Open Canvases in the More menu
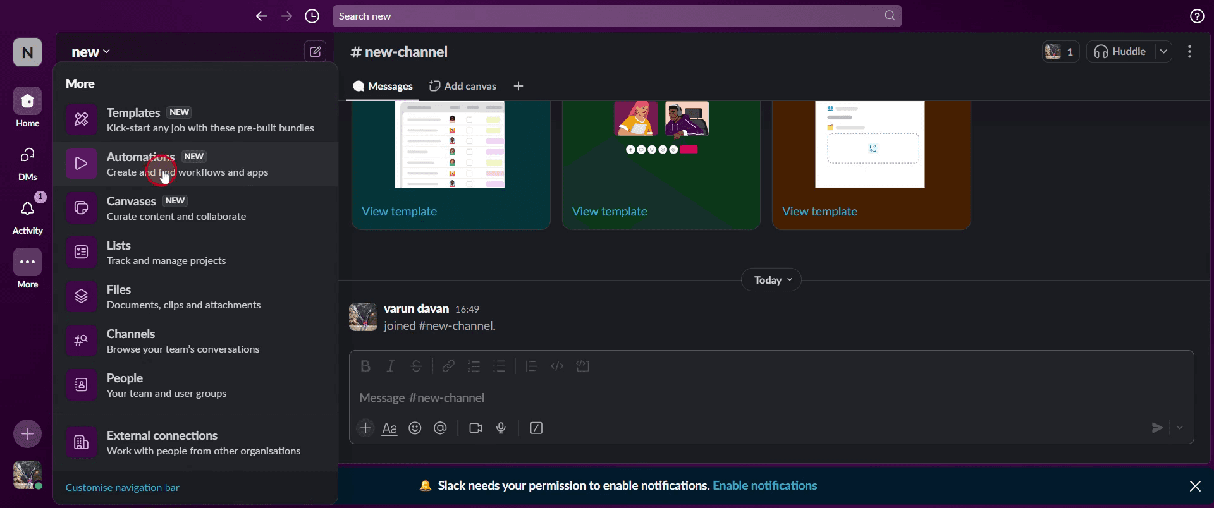The height and width of the screenshot is (508, 1214). [195, 209]
